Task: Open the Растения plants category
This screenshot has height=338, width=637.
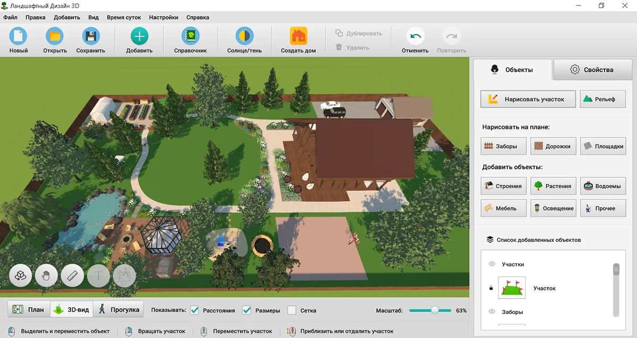Action: [x=553, y=186]
